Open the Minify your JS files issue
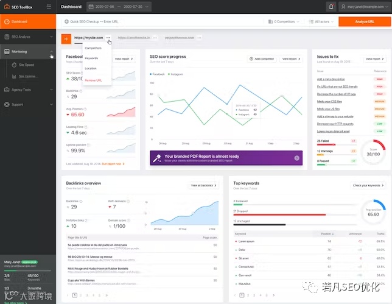 [328, 109]
